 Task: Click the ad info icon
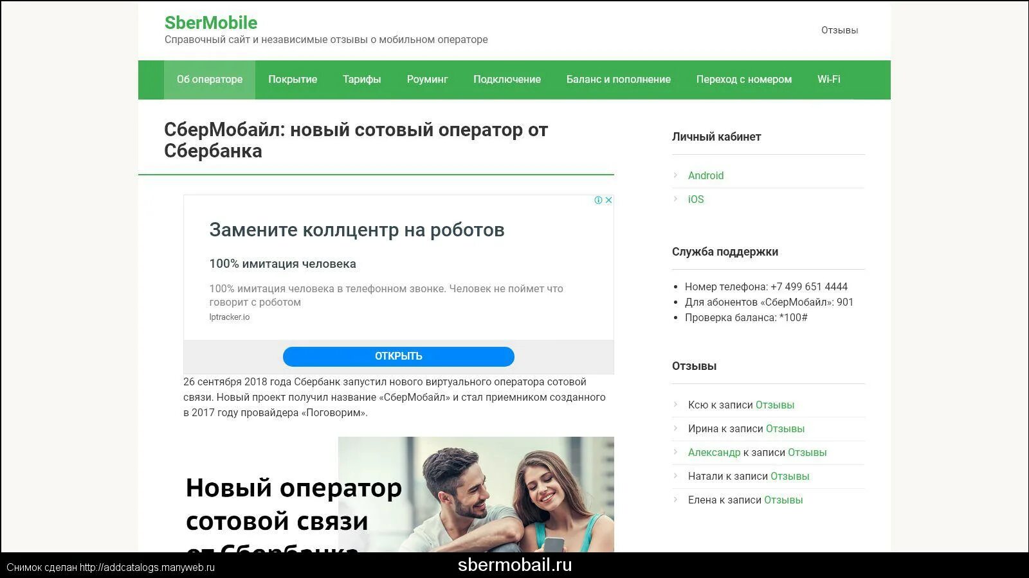pyautogui.click(x=598, y=200)
